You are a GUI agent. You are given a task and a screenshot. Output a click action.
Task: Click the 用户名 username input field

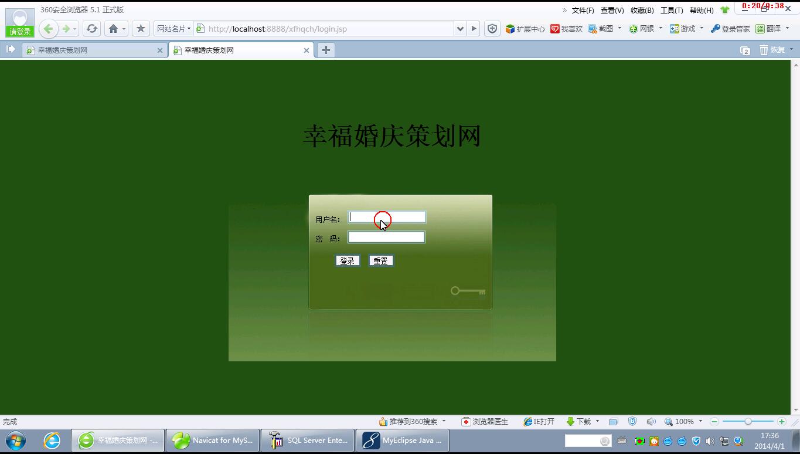point(387,217)
